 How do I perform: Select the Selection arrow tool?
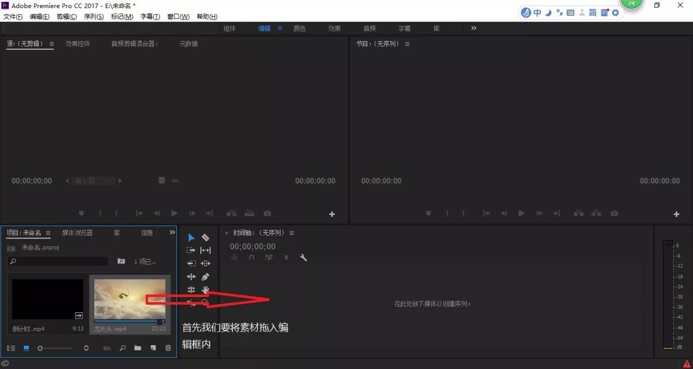(x=191, y=238)
